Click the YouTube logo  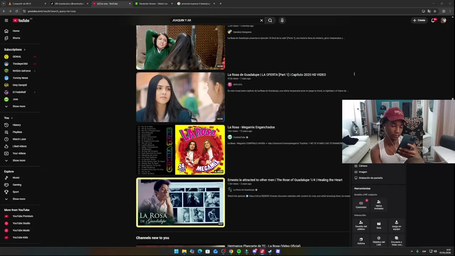point(21,20)
